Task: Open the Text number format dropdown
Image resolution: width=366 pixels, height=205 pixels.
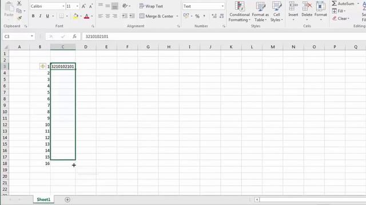Action: coord(222,6)
